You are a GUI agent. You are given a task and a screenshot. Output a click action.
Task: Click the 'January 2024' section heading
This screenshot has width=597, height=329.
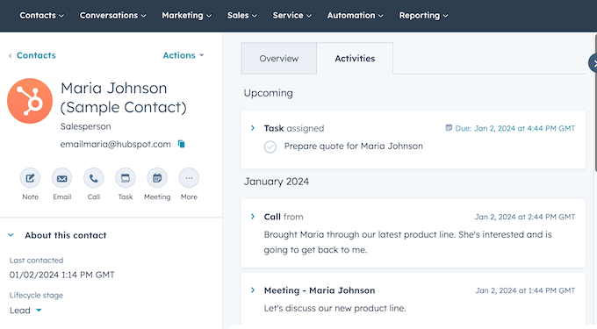(277, 182)
